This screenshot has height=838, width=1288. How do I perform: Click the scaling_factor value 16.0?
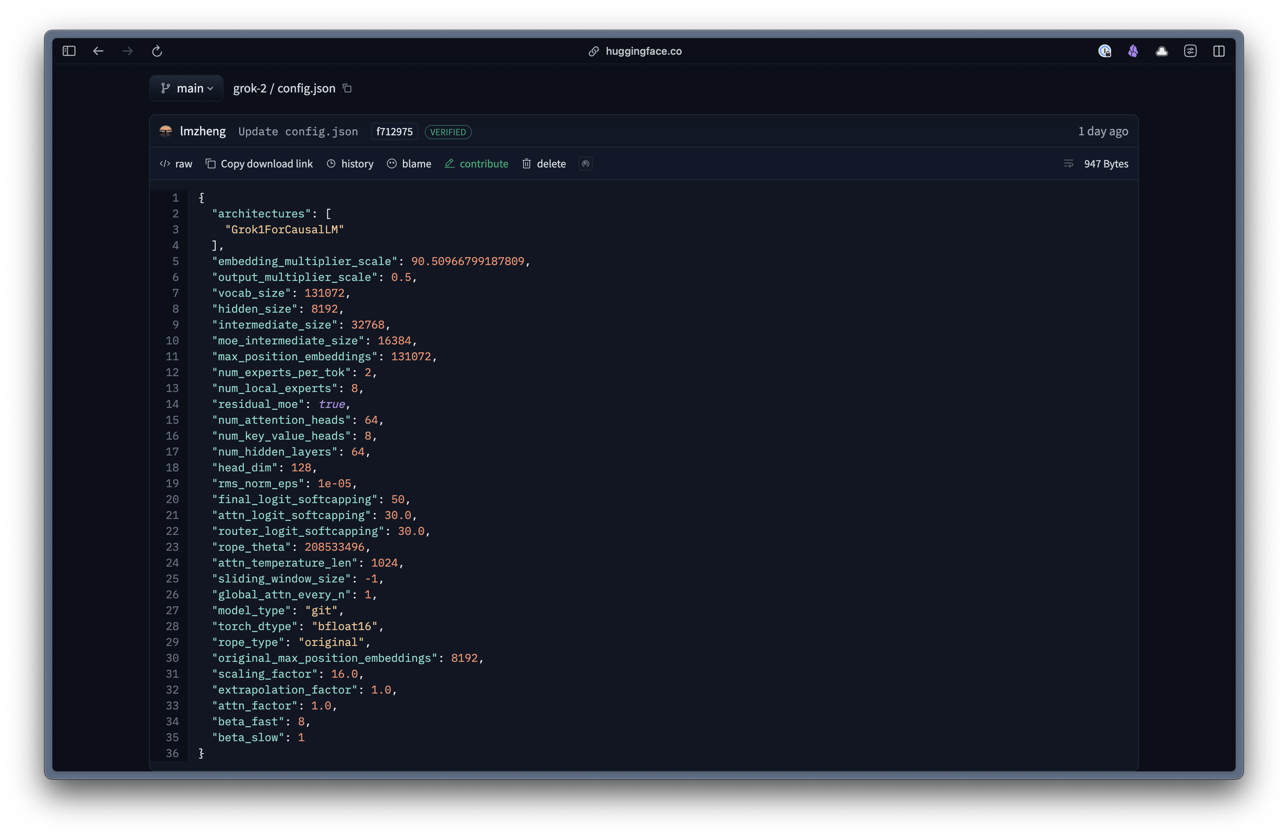click(x=344, y=674)
